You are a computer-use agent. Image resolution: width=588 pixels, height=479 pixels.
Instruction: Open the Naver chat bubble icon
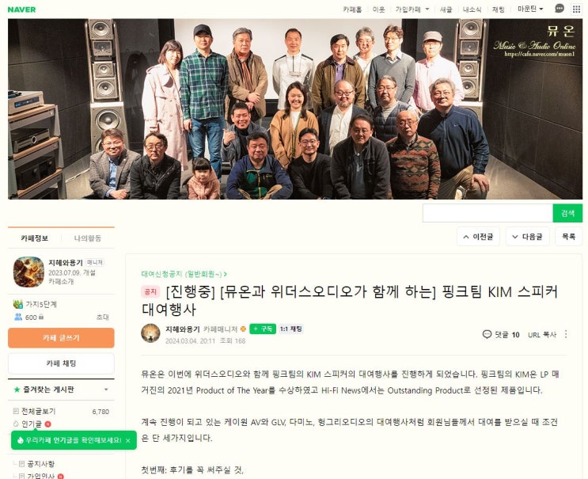coord(560,9)
